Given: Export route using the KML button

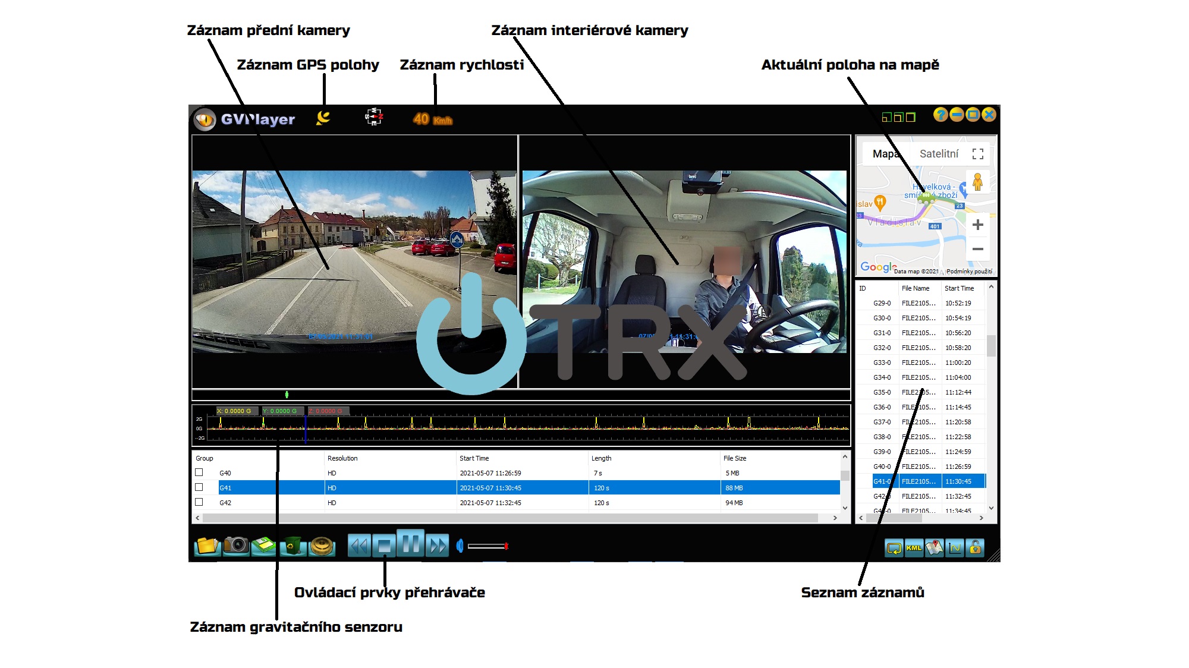Looking at the screenshot, I should point(914,548).
